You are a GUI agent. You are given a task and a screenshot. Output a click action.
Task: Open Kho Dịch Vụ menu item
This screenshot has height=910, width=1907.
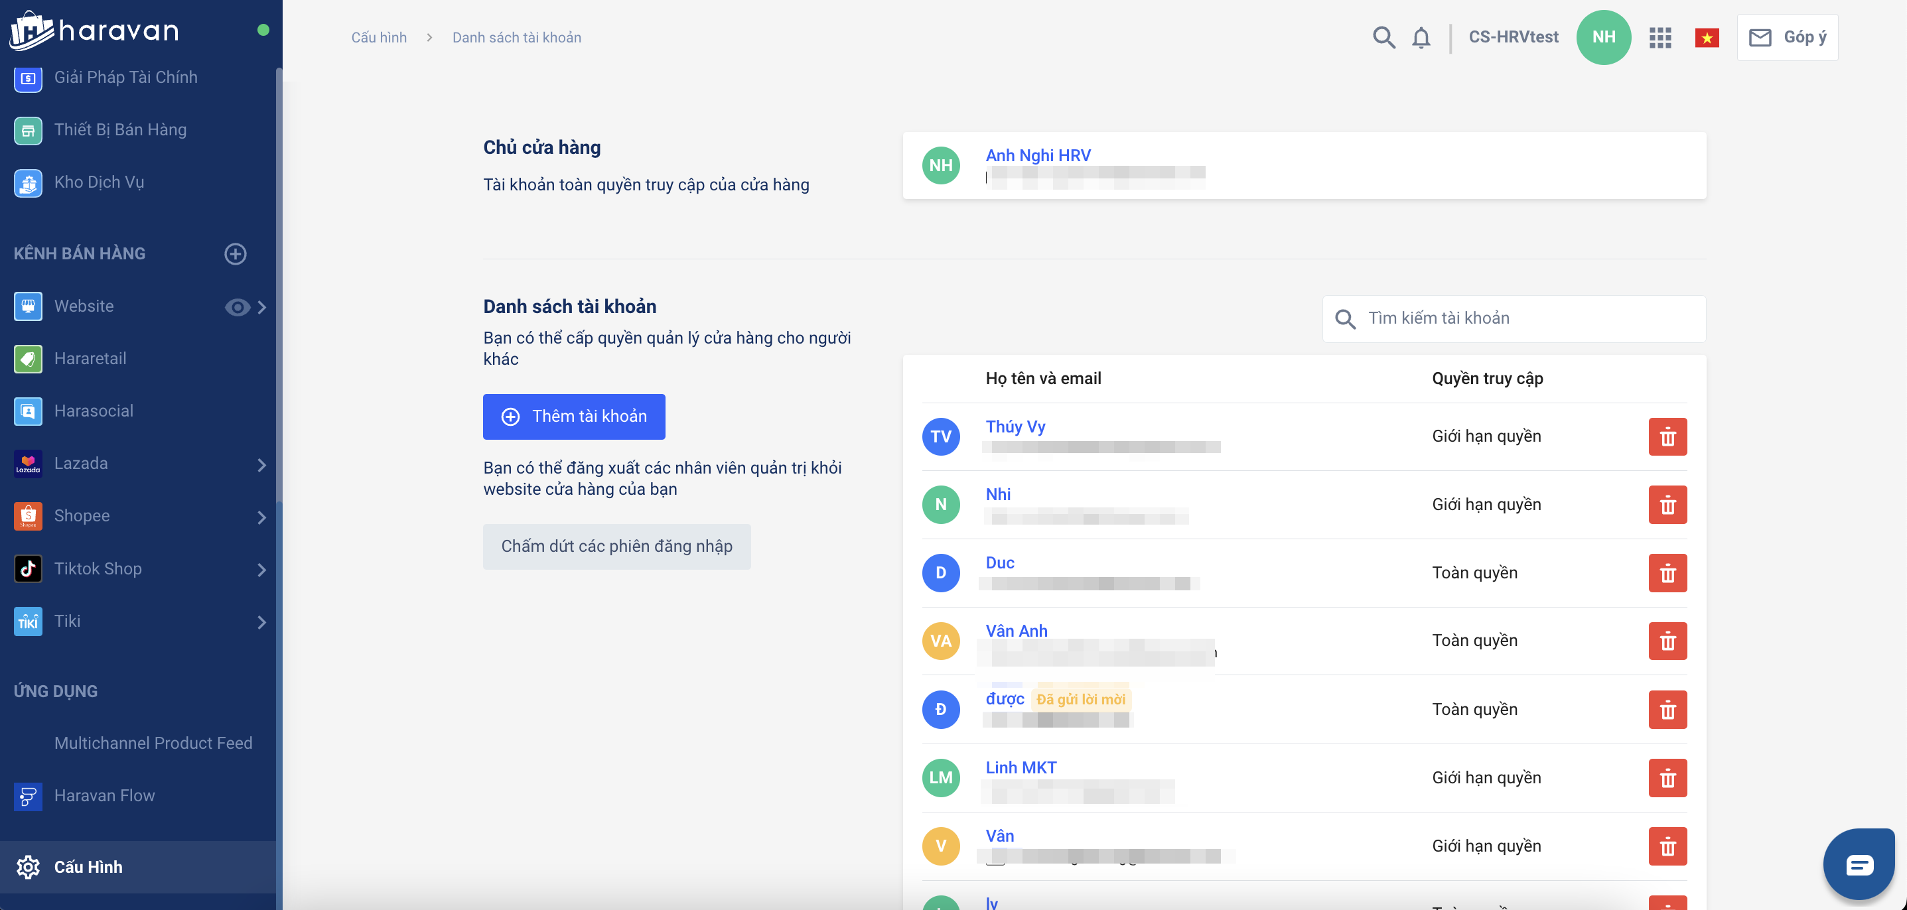pos(98,182)
